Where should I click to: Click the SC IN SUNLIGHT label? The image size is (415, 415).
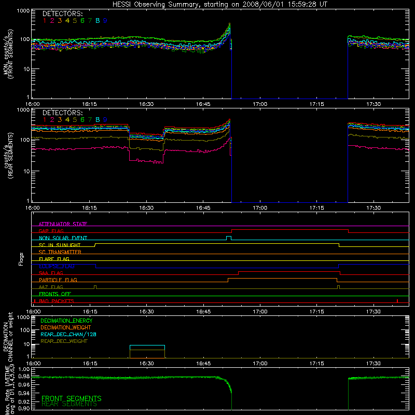[x=60, y=245]
